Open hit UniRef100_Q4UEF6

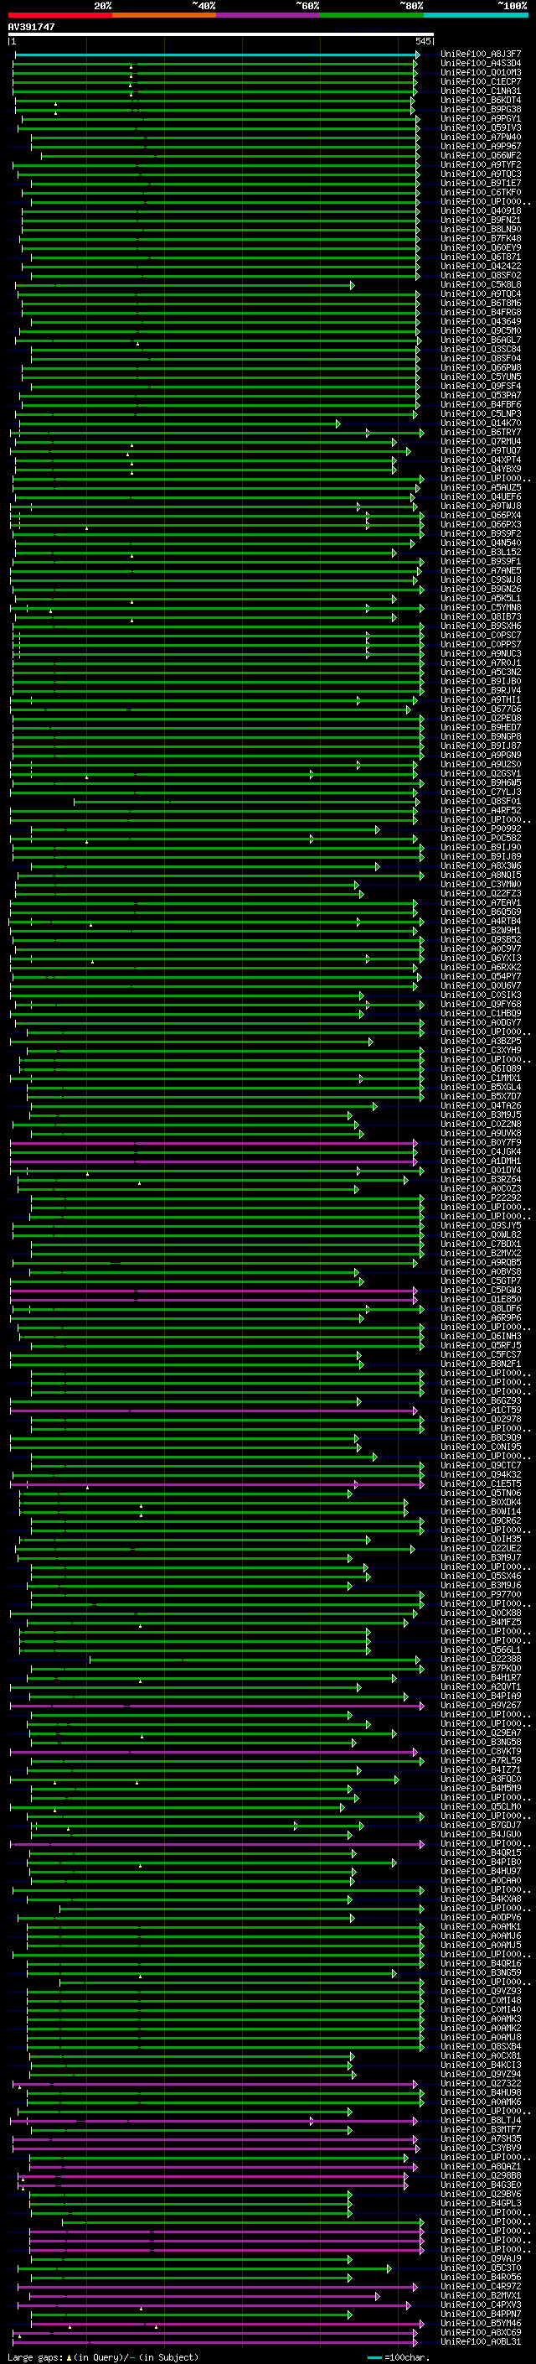(x=480, y=496)
